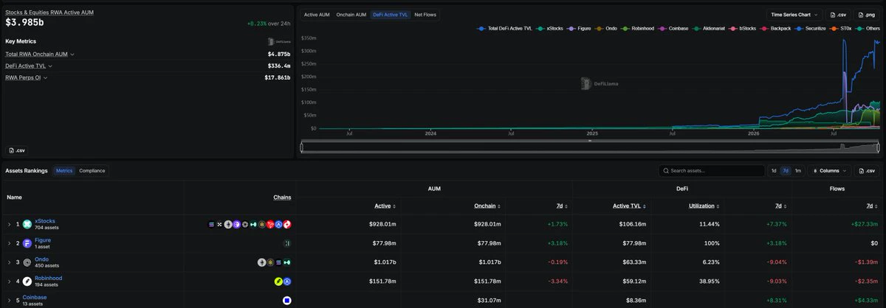The width and height of the screenshot is (886, 308).
Task: Switch to the Net Flows tab
Action: tap(425, 15)
